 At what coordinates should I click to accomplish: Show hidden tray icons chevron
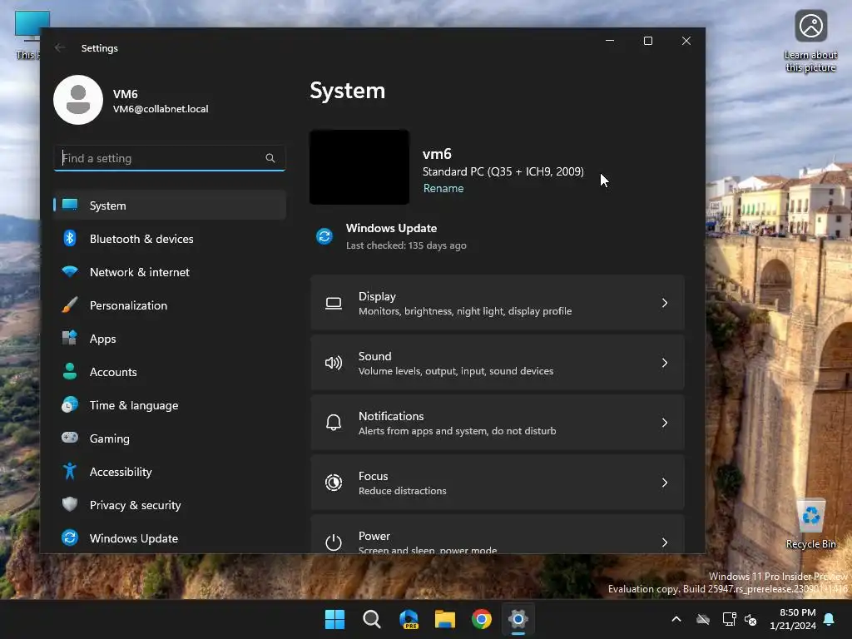[676, 619]
